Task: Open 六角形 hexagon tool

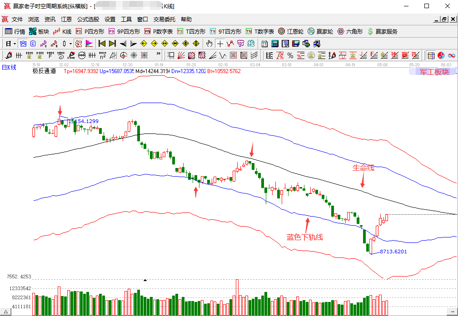Action: point(350,31)
